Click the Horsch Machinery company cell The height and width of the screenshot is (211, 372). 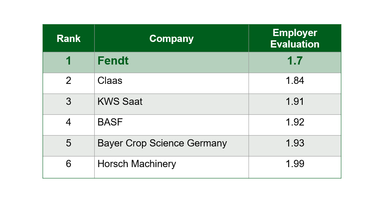coord(137,164)
